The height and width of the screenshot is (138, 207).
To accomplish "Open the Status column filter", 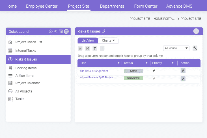I will tap(147, 63).
